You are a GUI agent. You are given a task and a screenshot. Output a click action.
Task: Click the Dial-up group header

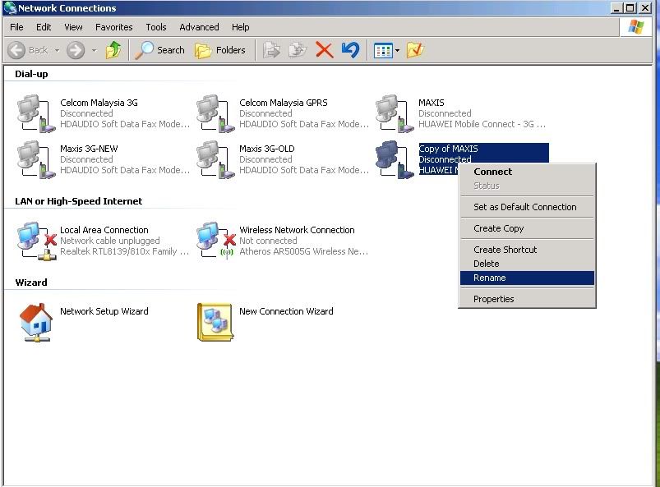[31, 74]
